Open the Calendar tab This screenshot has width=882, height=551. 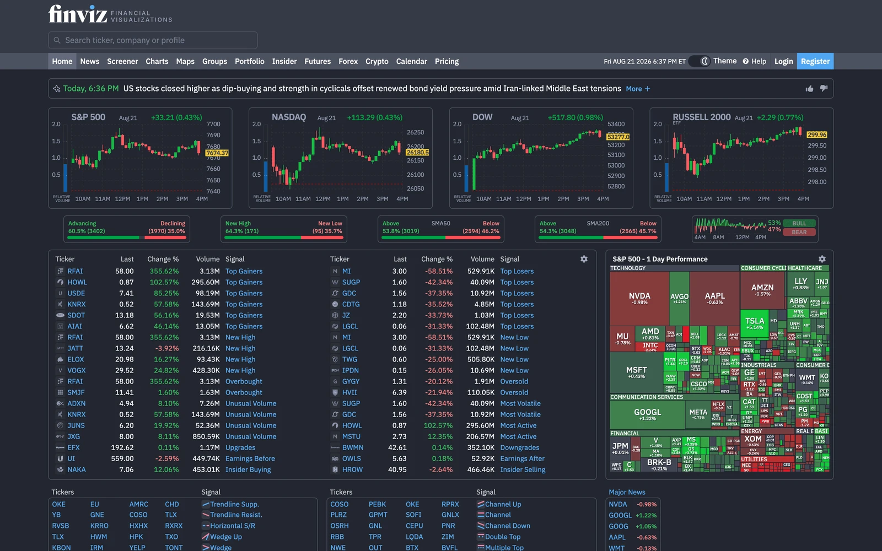coord(411,61)
